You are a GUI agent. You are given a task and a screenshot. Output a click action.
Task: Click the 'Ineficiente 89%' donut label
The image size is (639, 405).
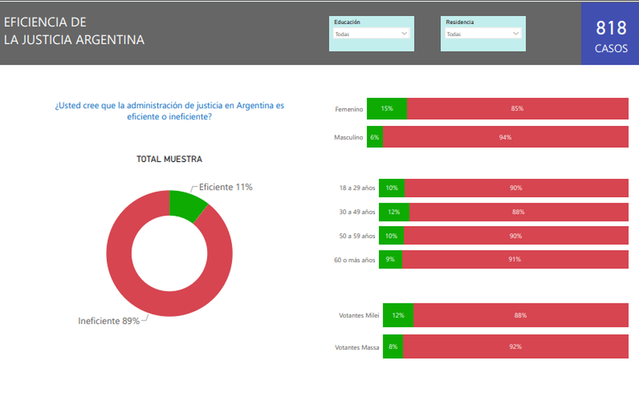click(x=109, y=321)
